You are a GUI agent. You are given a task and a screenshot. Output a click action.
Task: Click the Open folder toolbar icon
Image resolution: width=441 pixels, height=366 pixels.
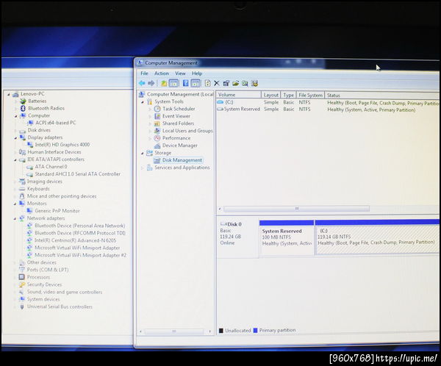(235, 83)
